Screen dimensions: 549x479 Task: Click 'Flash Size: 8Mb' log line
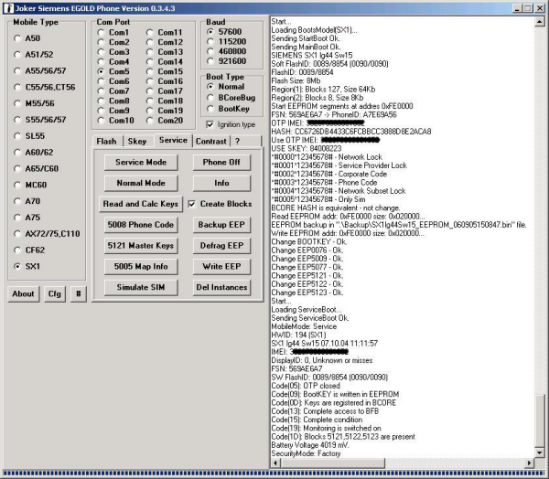296,80
